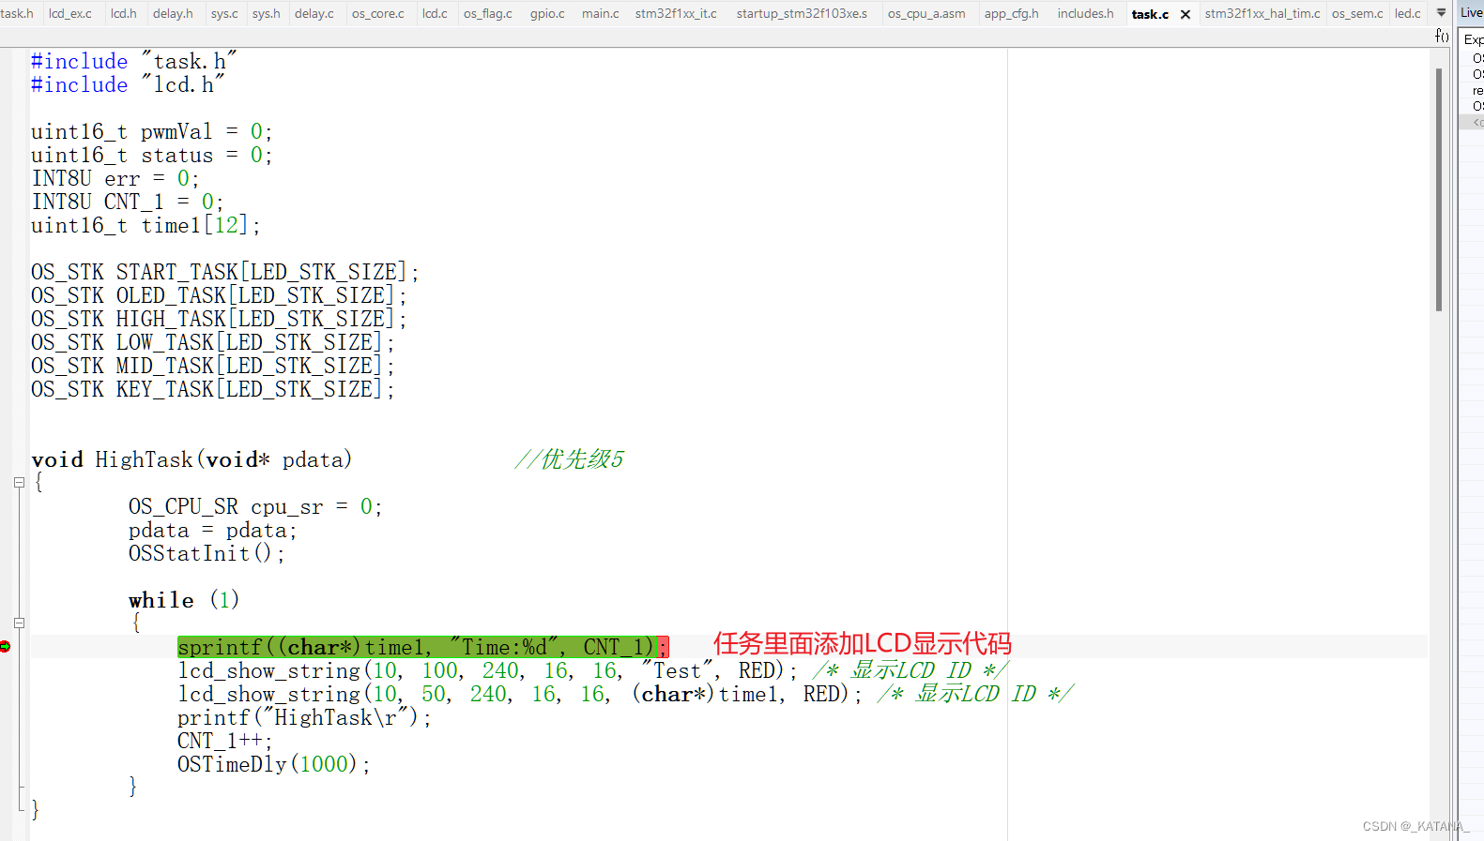Click the #include "task.h" line
This screenshot has height=841, width=1484.
tap(133, 61)
